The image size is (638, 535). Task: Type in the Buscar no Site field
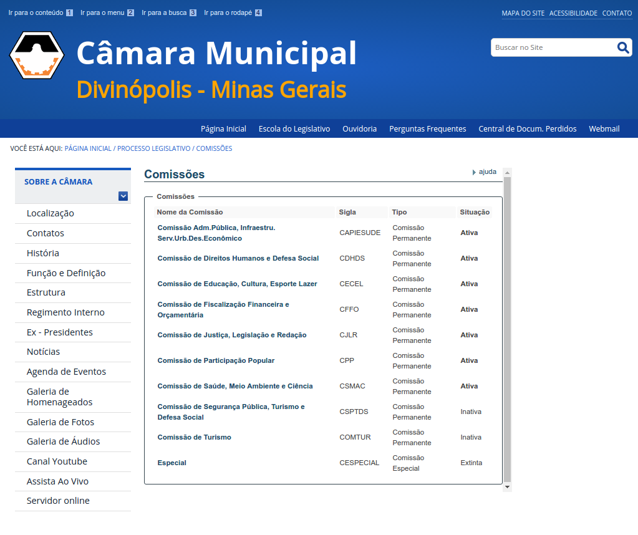point(552,47)
